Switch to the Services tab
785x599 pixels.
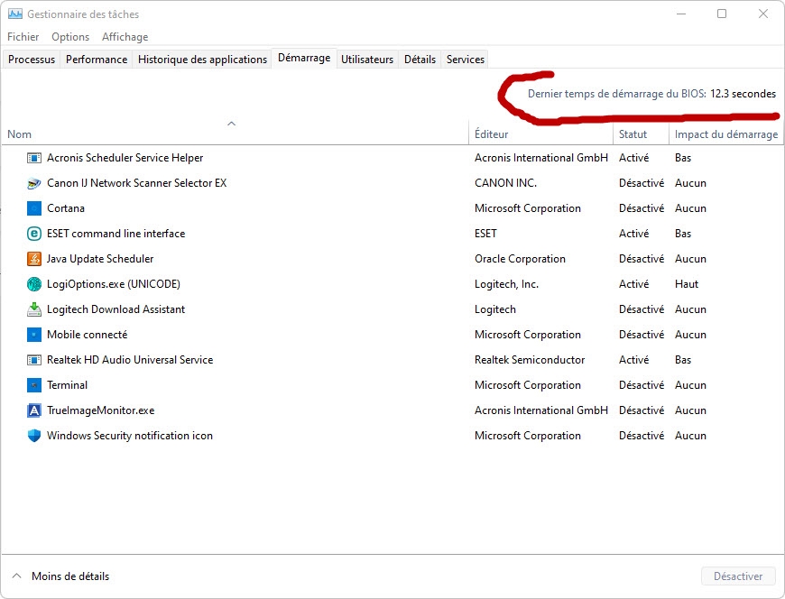(x=466, y=60)
